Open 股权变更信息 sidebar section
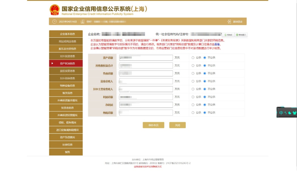The image size is (297, 171). point(66,71)
